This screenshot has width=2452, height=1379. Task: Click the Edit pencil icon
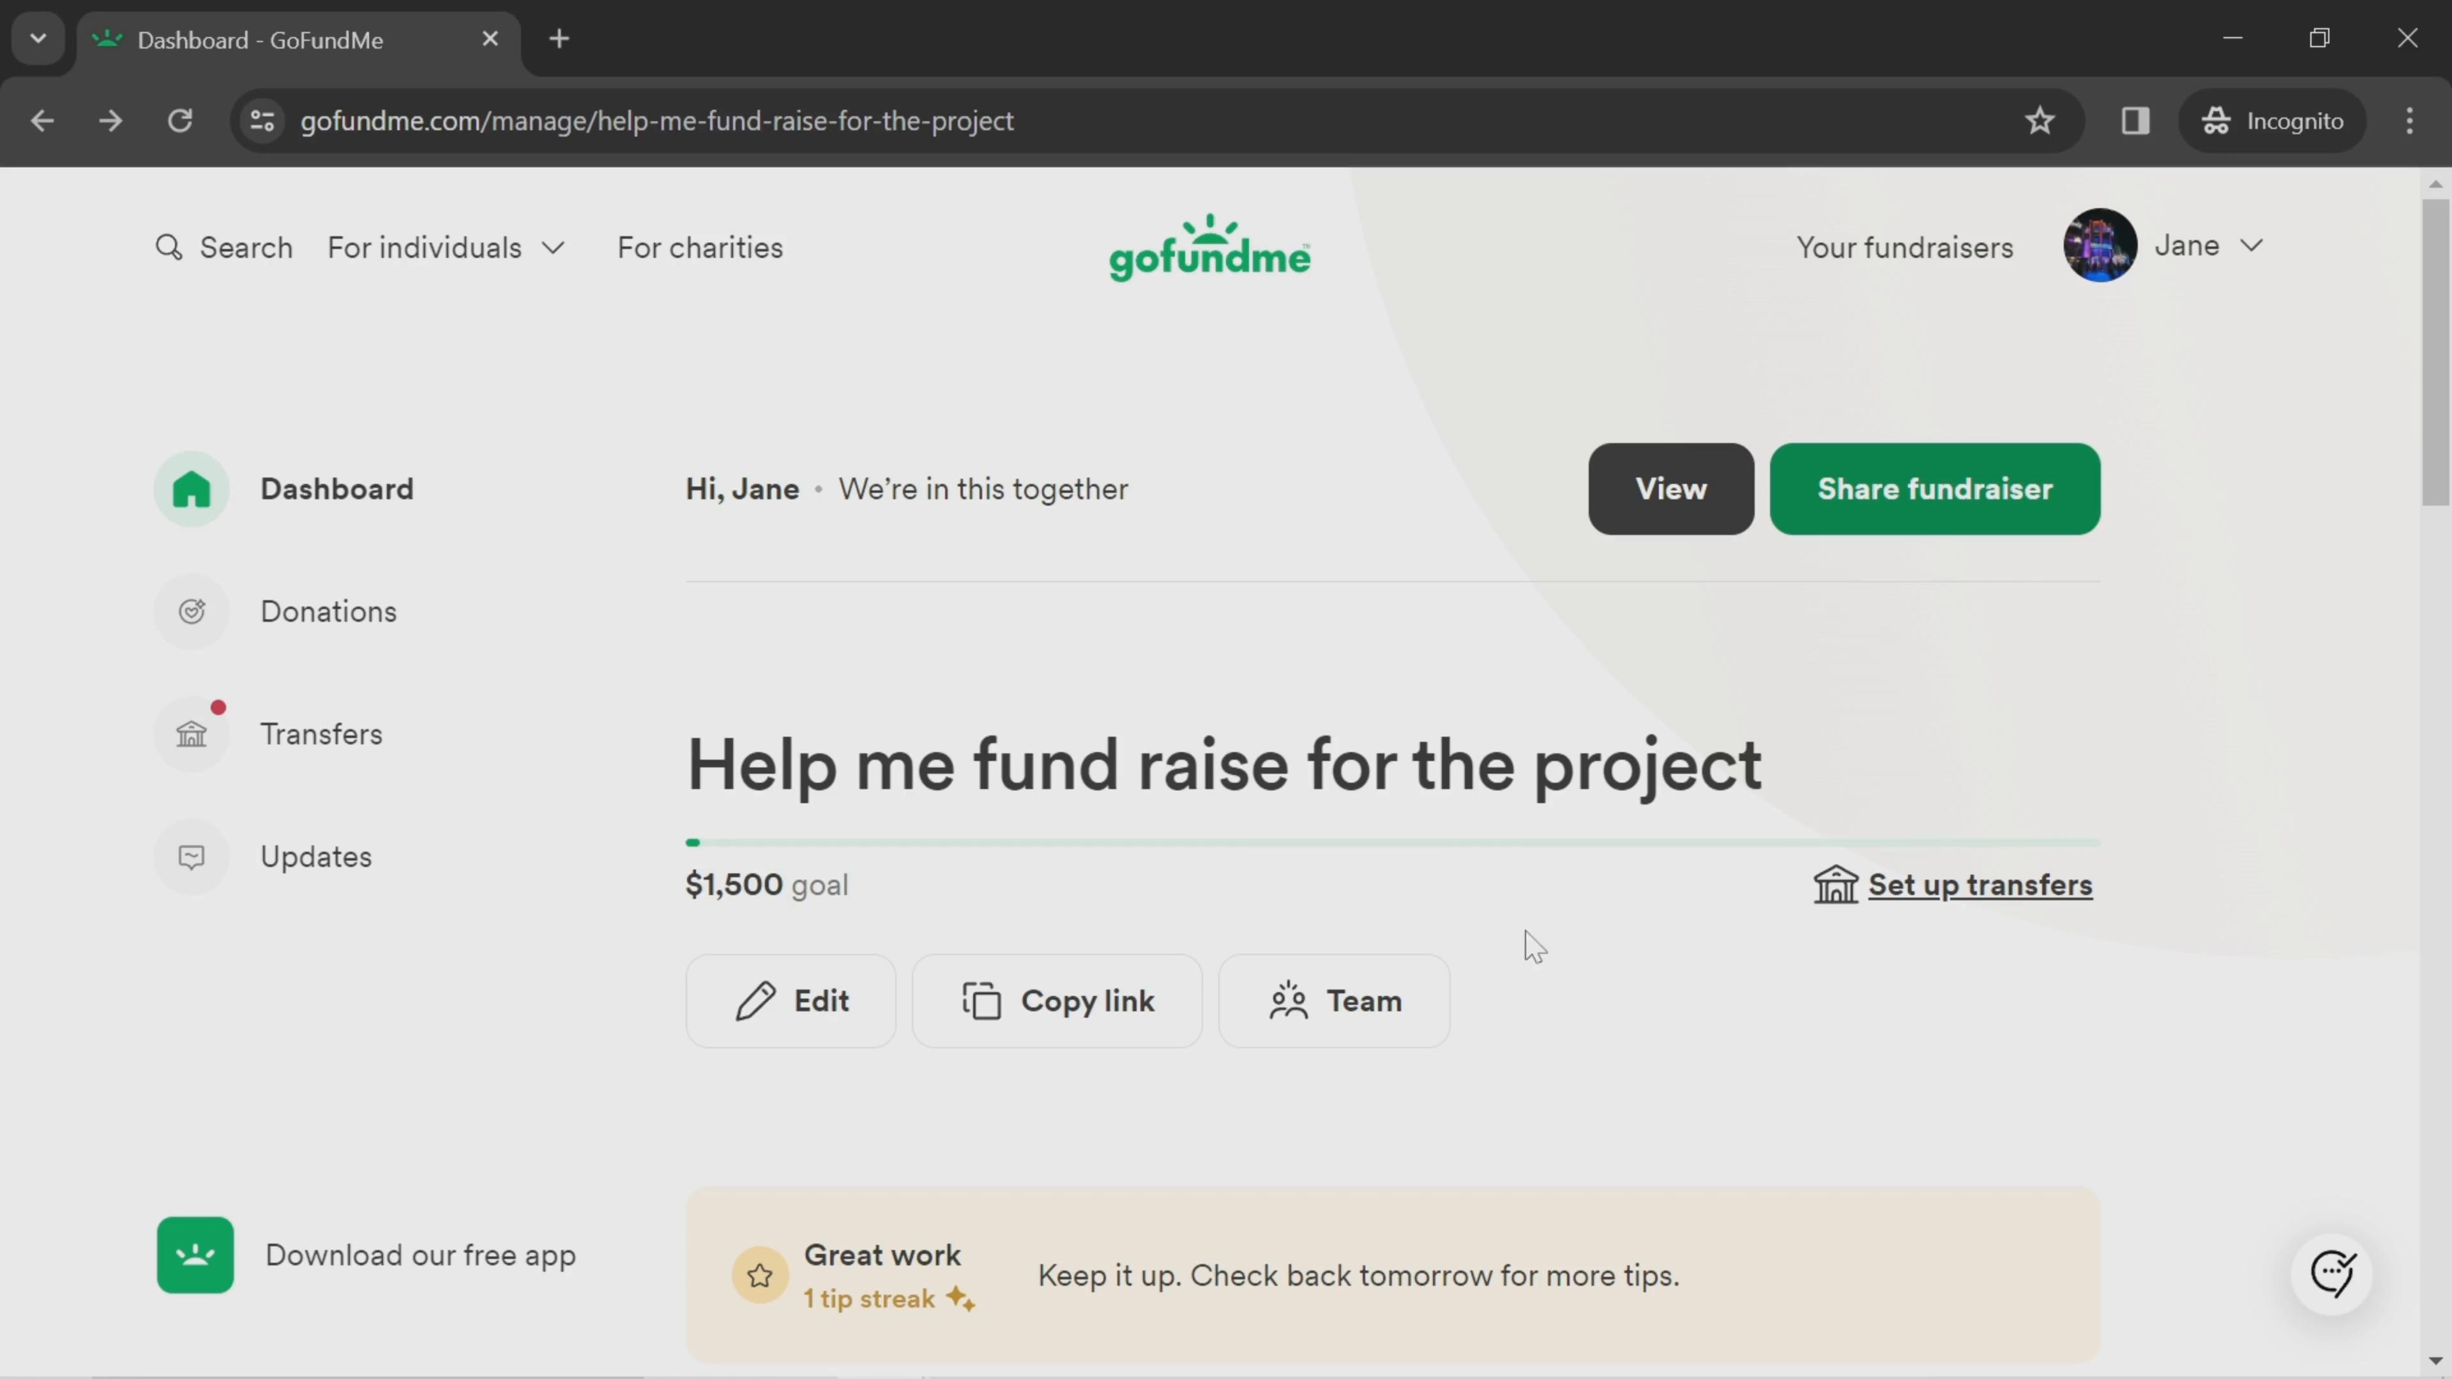point(755,1000)
